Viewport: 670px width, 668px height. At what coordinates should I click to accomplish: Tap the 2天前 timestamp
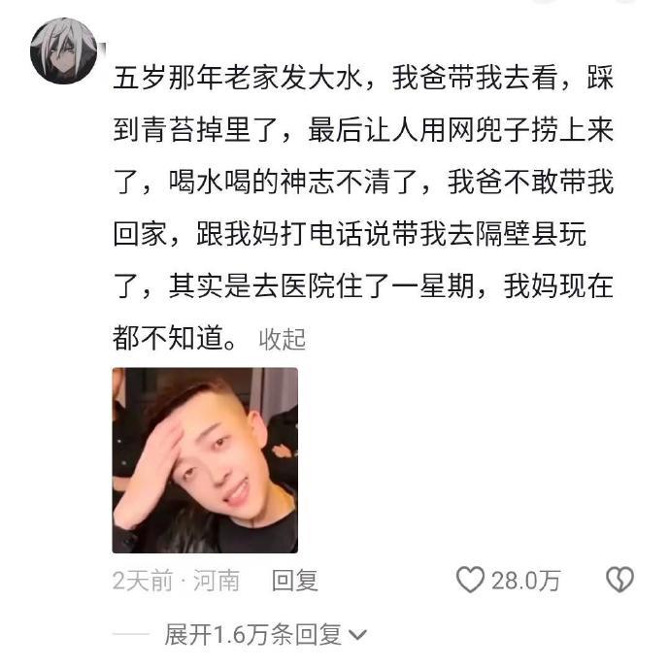143,581
